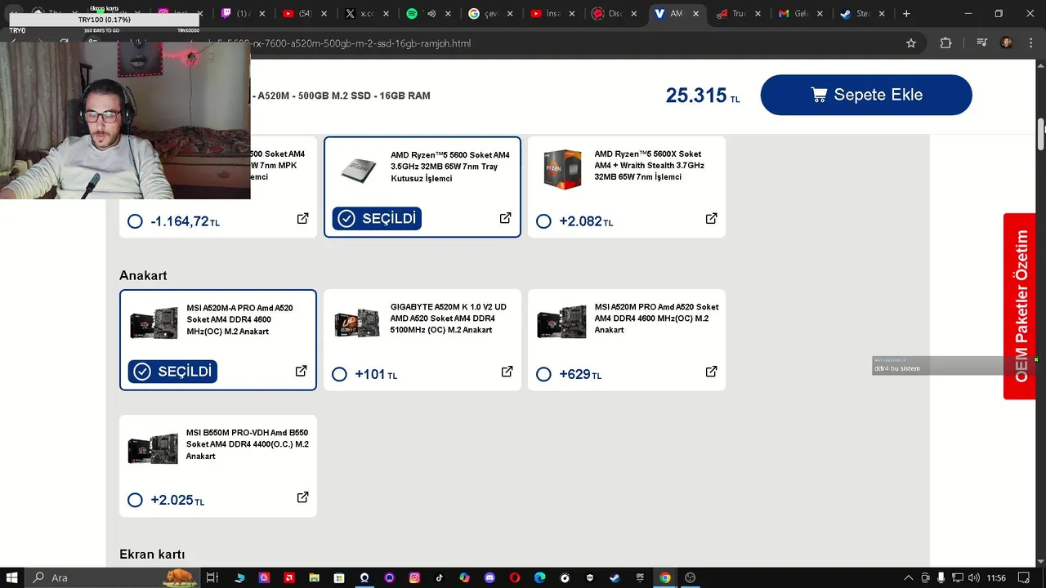
Task: Open Discord from the taskbar
Action: coord(489,577)
